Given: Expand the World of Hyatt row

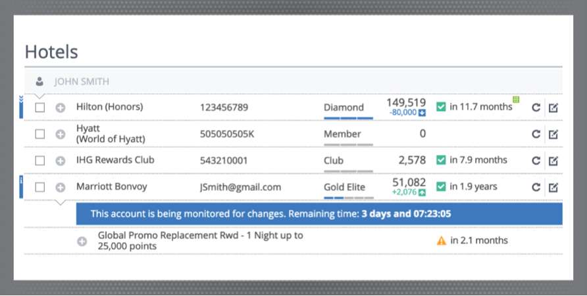Looking at the screenshot, I should (60, 134).
